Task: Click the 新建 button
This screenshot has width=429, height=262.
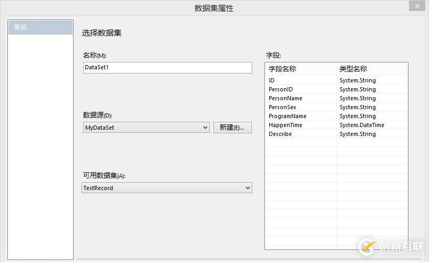Action: [x=232, y=128]
